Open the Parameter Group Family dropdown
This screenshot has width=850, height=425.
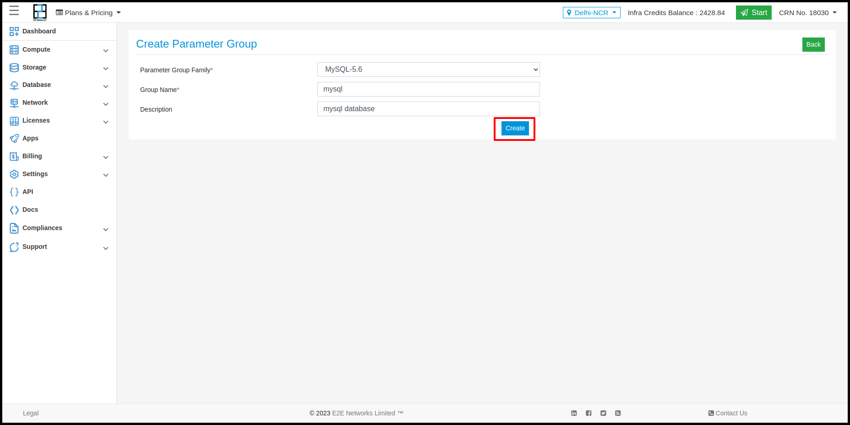428,70
